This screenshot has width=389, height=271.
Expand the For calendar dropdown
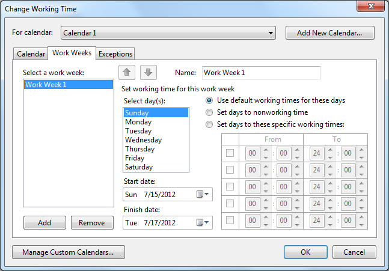[271, 32]
